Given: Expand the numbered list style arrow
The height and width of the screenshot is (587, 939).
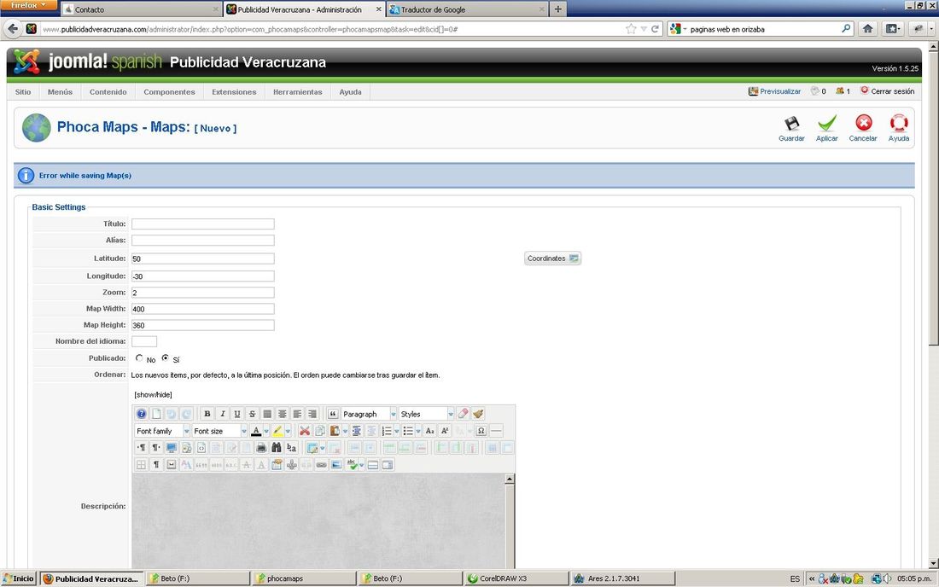Looking at the screenshot, I should 396,431.
